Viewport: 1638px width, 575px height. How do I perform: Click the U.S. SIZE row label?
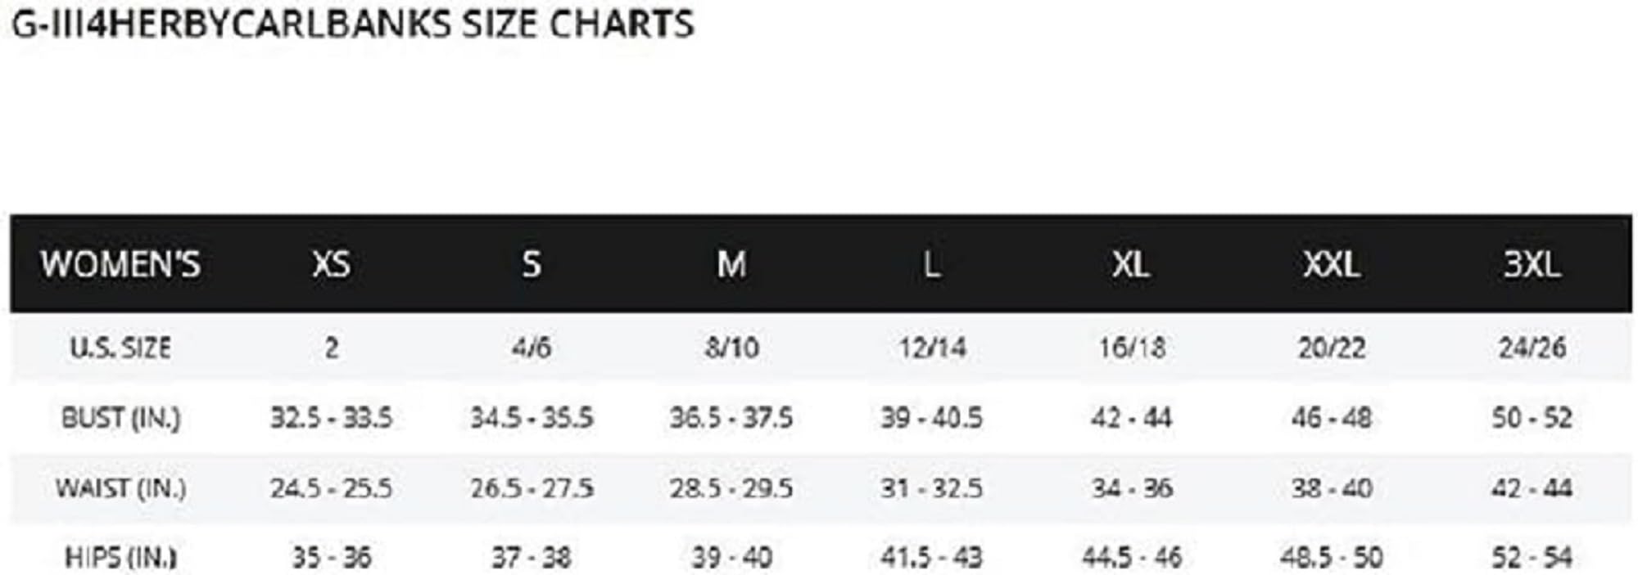click(120, 348)
